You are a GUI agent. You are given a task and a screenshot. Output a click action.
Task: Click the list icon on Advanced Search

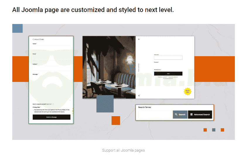tap(191, 114)
